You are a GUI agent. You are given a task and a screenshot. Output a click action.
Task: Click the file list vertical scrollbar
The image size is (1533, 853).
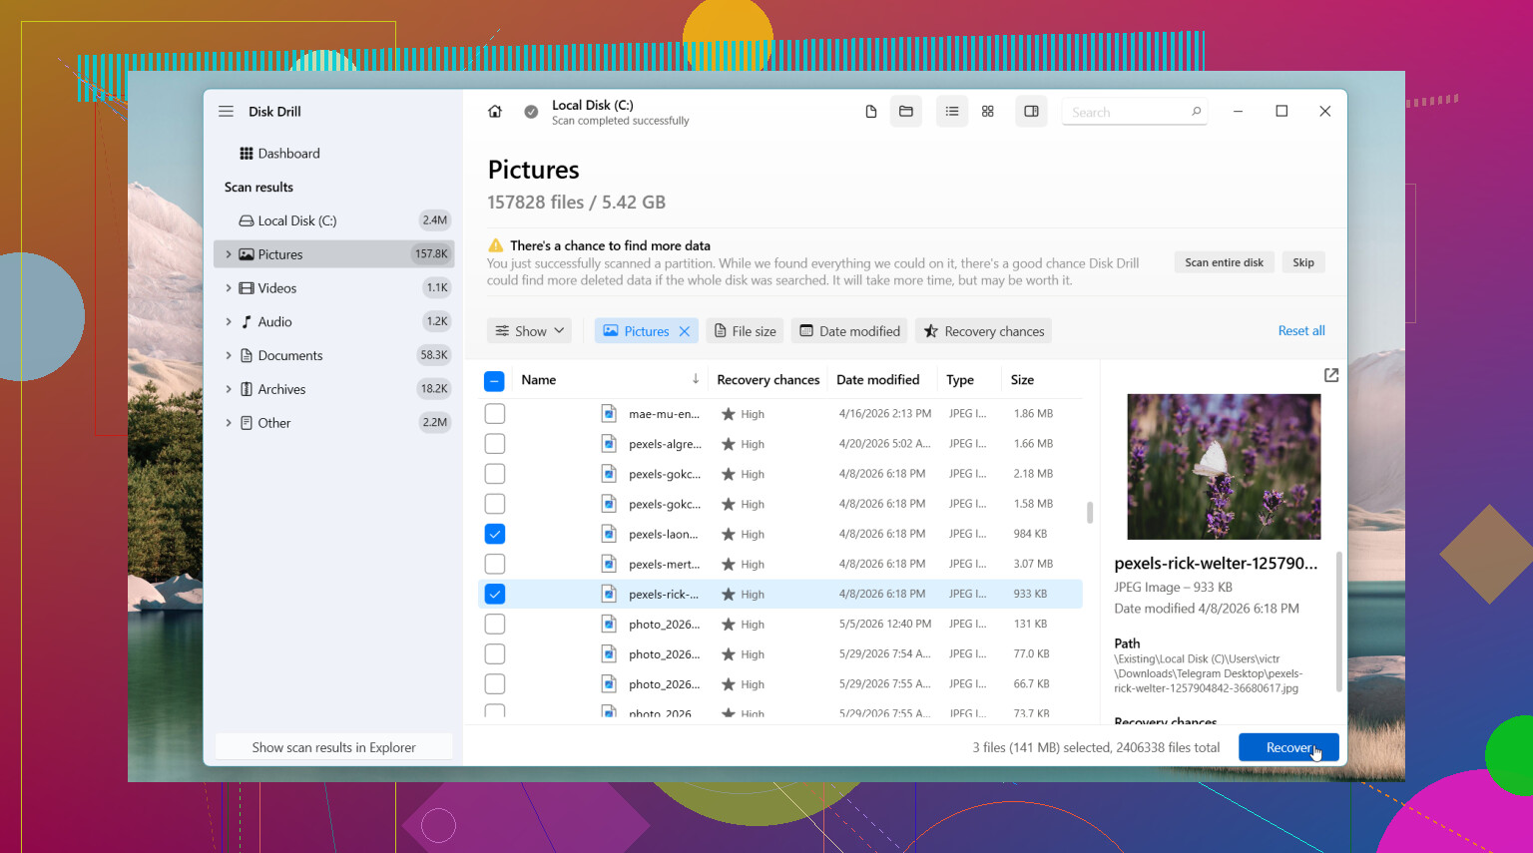point(1090,513)
